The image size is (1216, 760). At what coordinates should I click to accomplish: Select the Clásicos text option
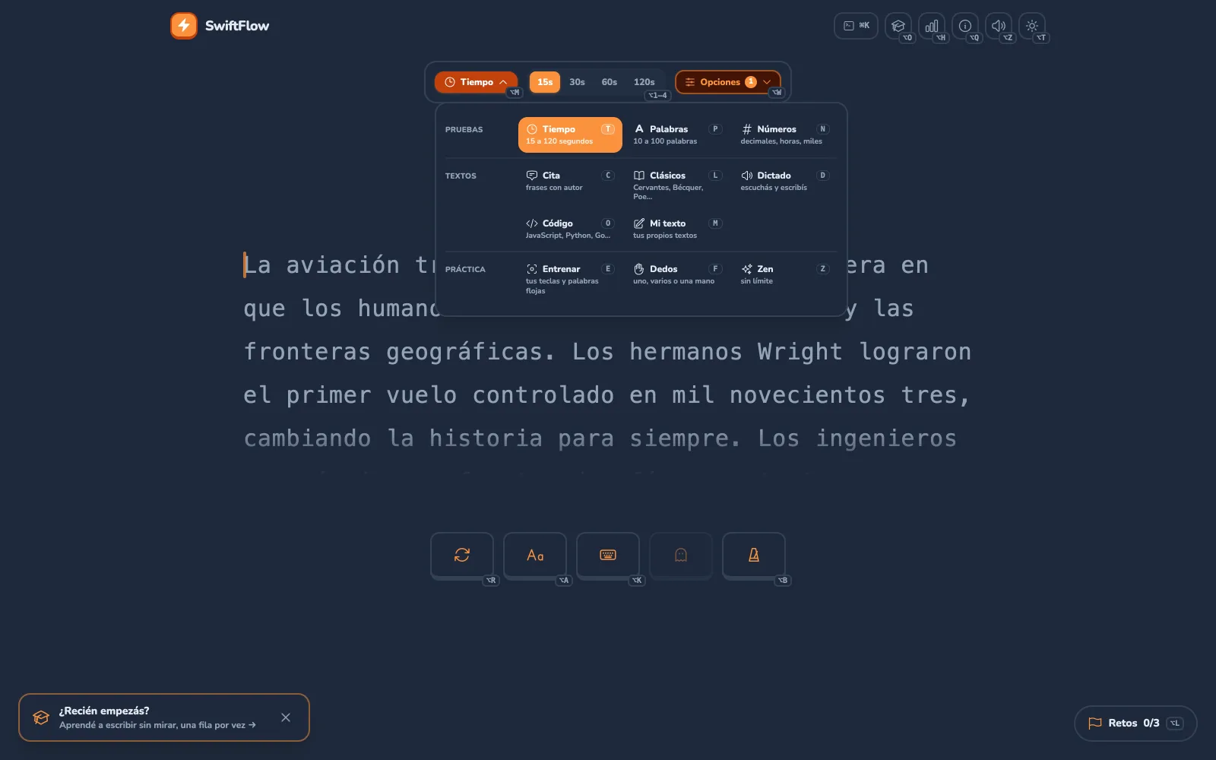[x=677, y=185]
